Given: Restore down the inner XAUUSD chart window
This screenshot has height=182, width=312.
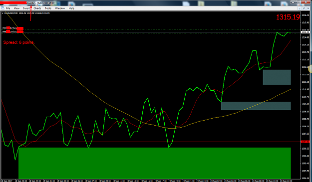Looking at the screenshot, I should pos(304,8).
